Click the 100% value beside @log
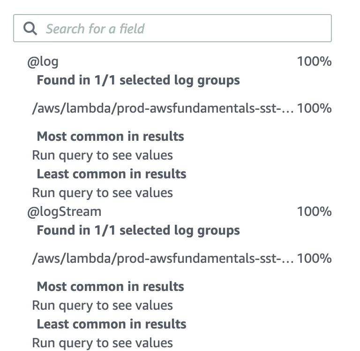Screen dimensions: 360x351 [x=314, y=61]
